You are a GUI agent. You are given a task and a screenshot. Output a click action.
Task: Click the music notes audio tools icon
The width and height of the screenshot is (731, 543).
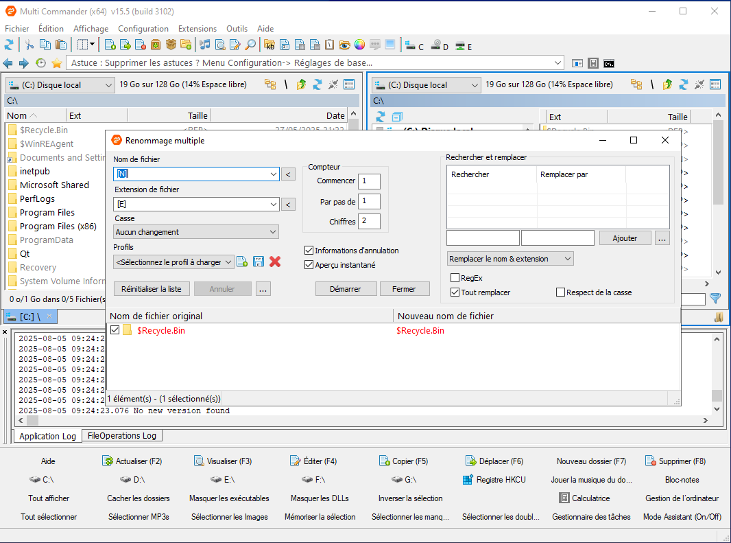point(204,45)
